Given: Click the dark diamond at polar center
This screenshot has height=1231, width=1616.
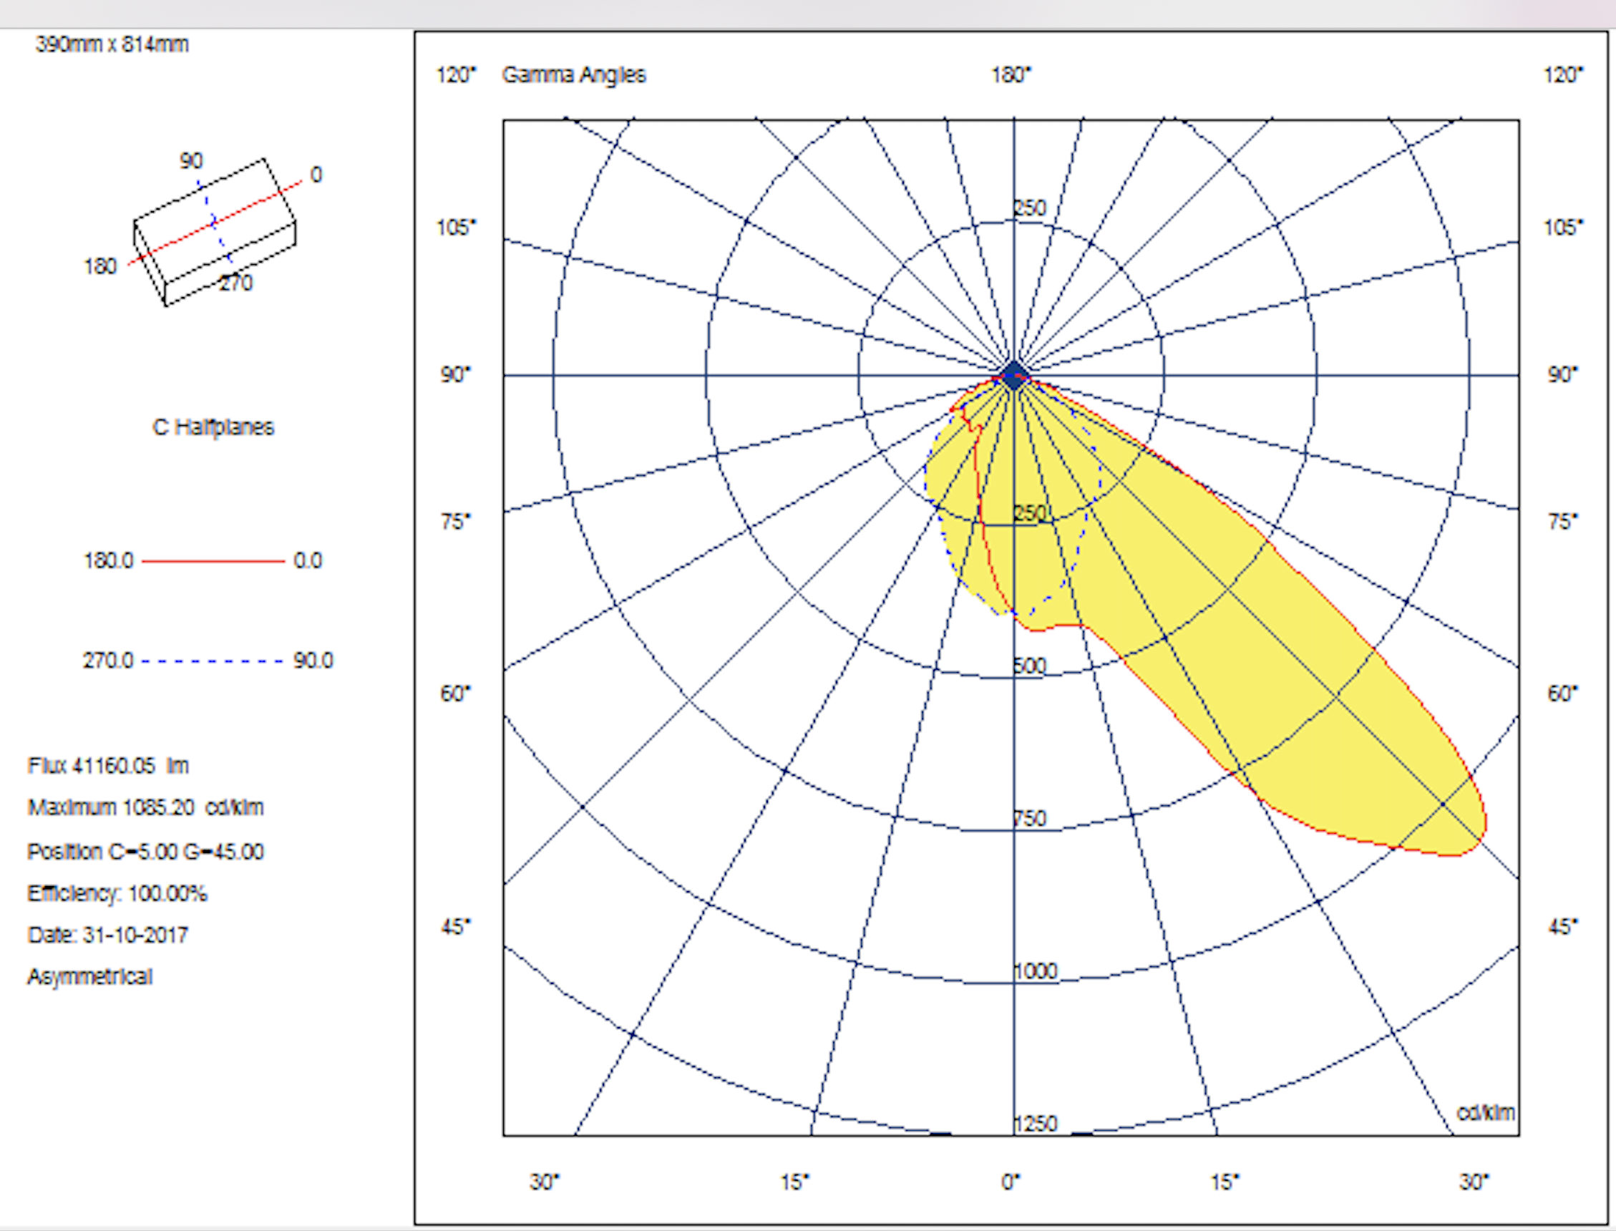Looking at the screenshot, I should (1014, 376).
